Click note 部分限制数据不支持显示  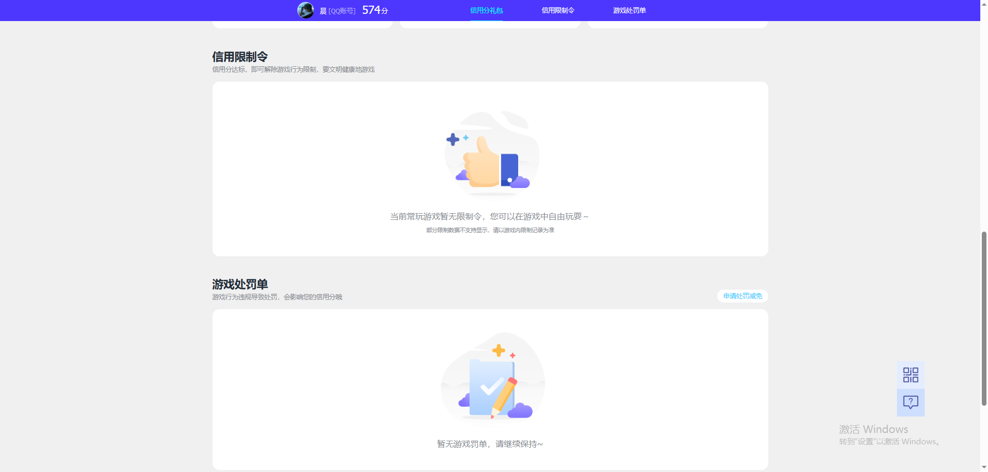(x=457, y=230)
